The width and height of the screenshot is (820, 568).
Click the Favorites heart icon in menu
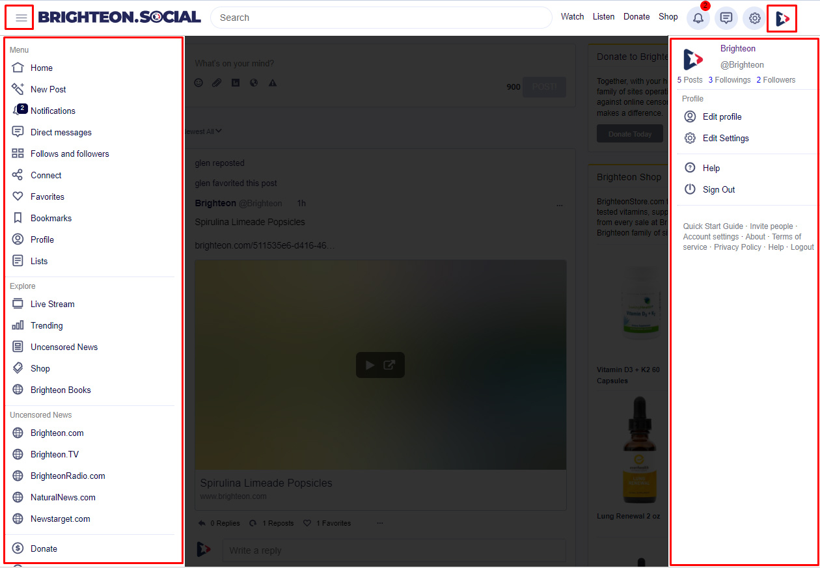[18, 196]
